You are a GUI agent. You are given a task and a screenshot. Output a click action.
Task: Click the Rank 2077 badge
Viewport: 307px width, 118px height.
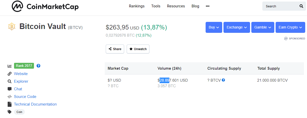coord(24,66)
